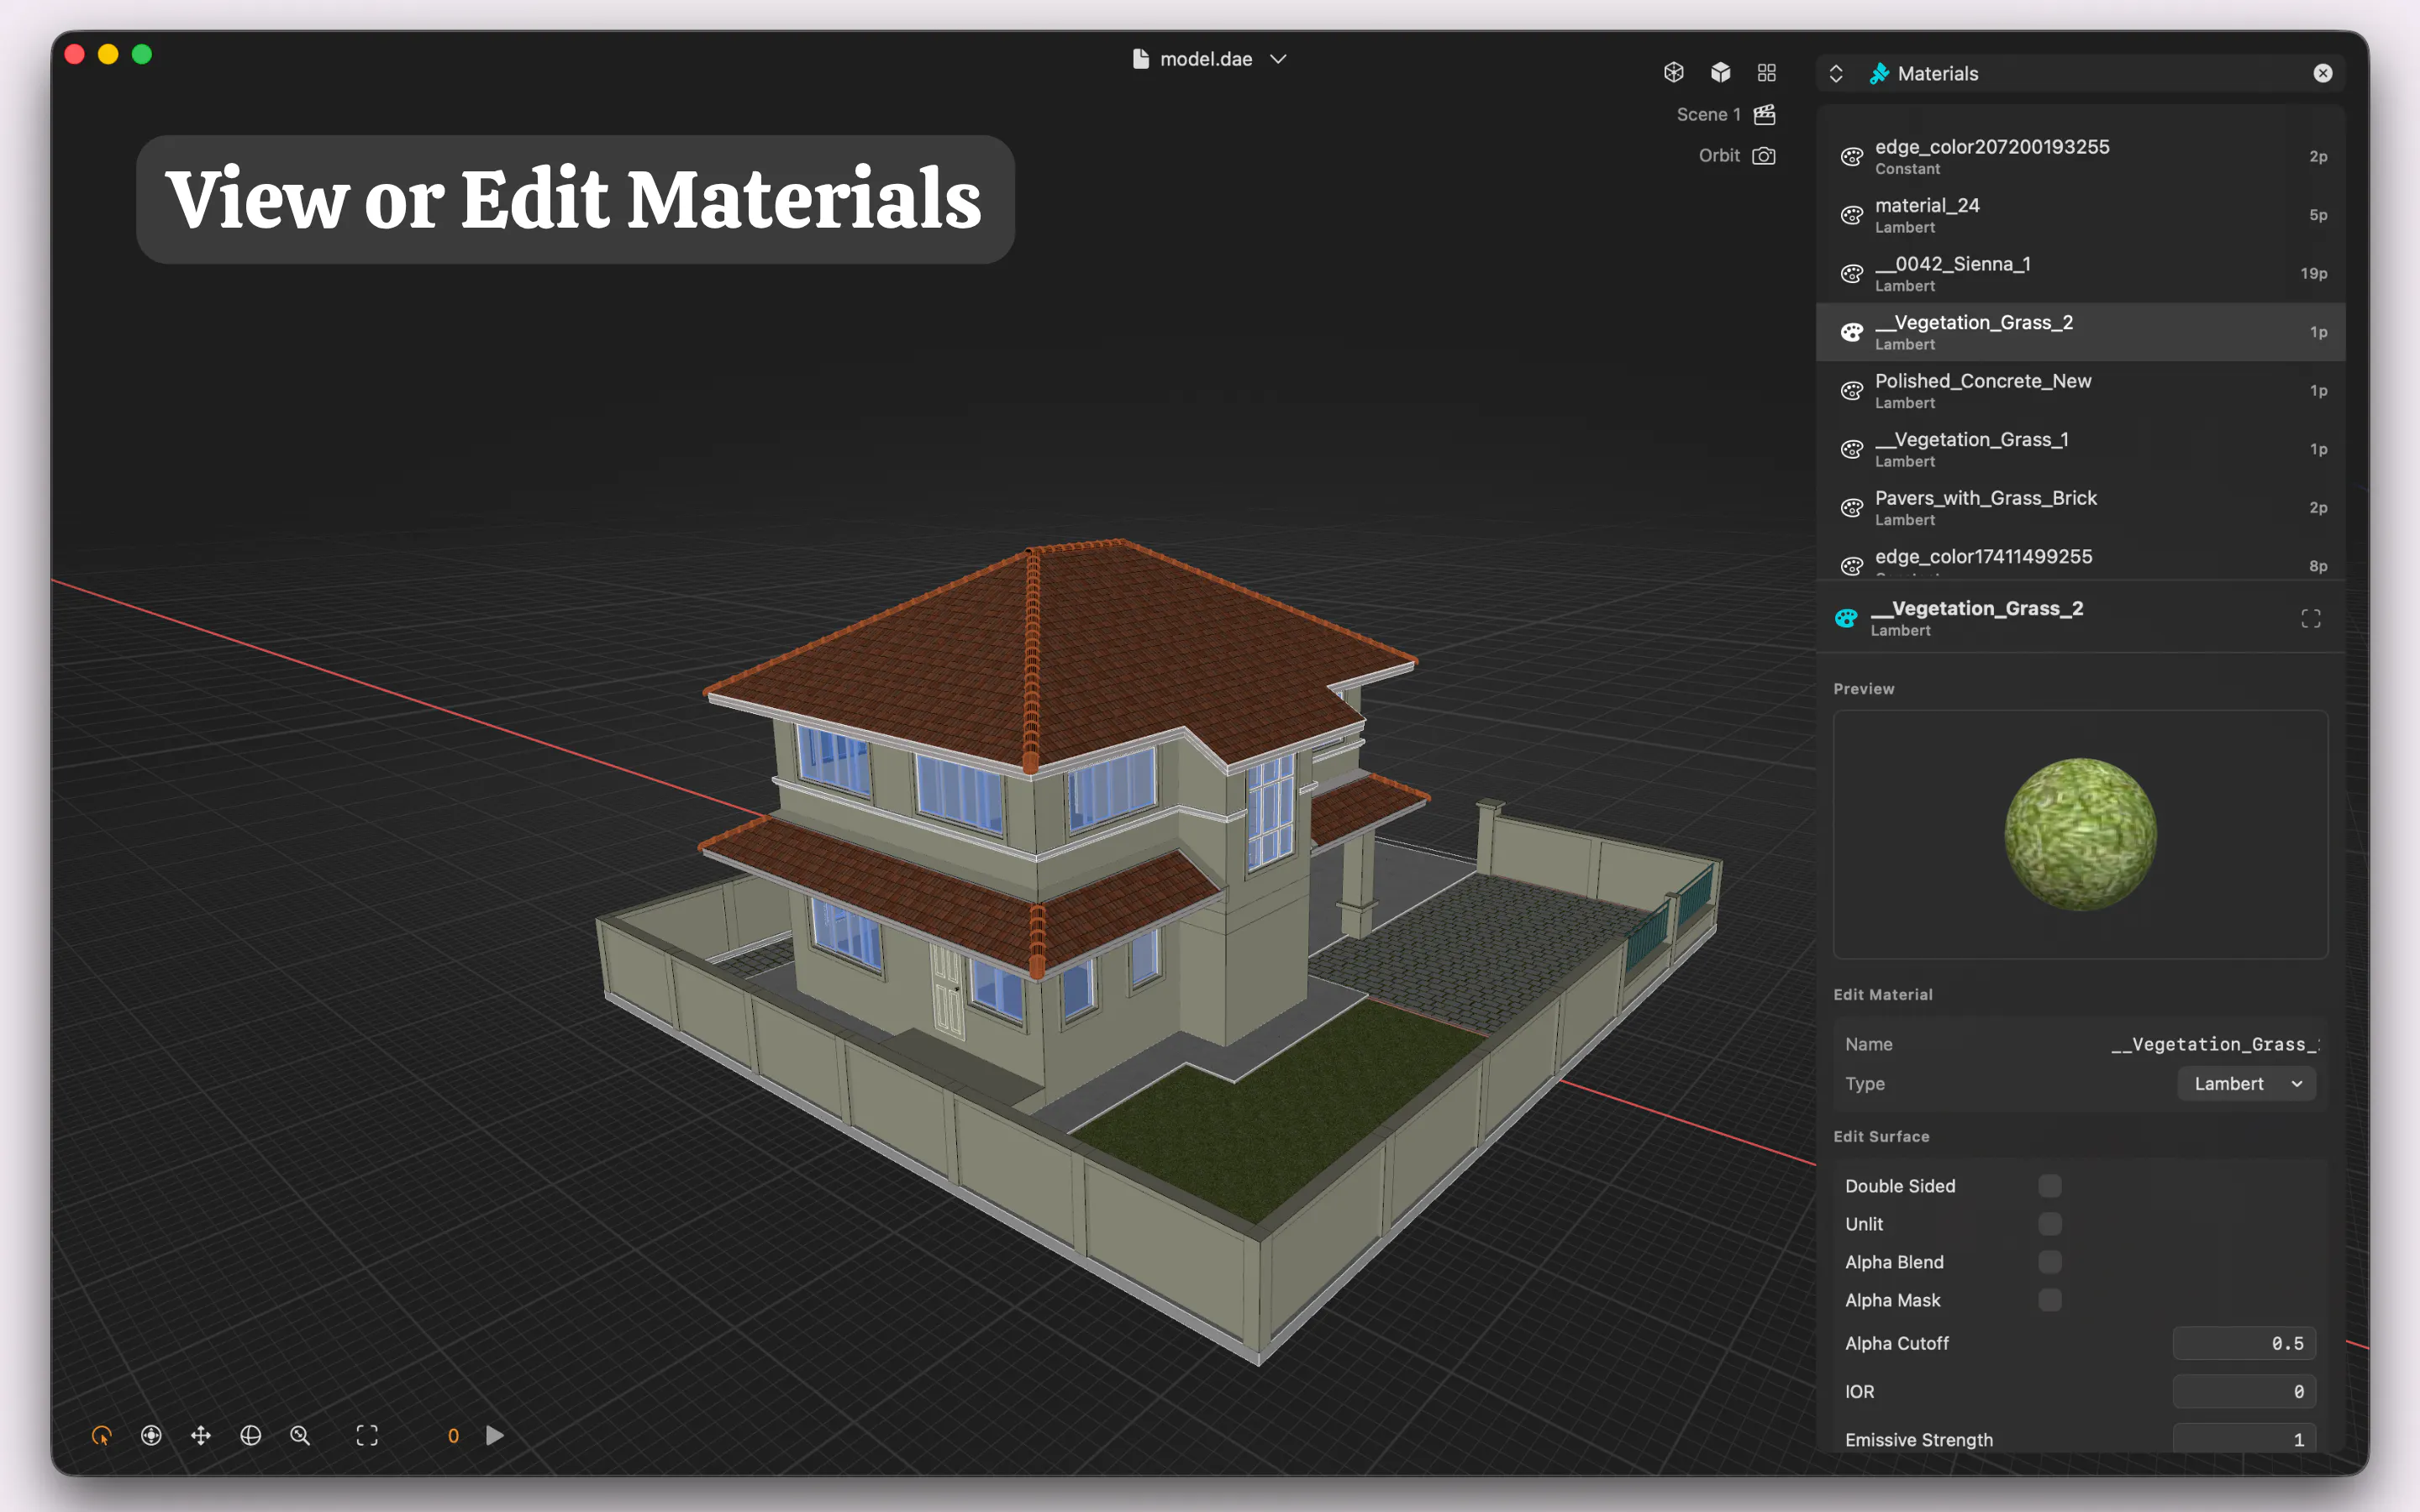
Task: Start animation with the play button
Action: pos(494,1436)
